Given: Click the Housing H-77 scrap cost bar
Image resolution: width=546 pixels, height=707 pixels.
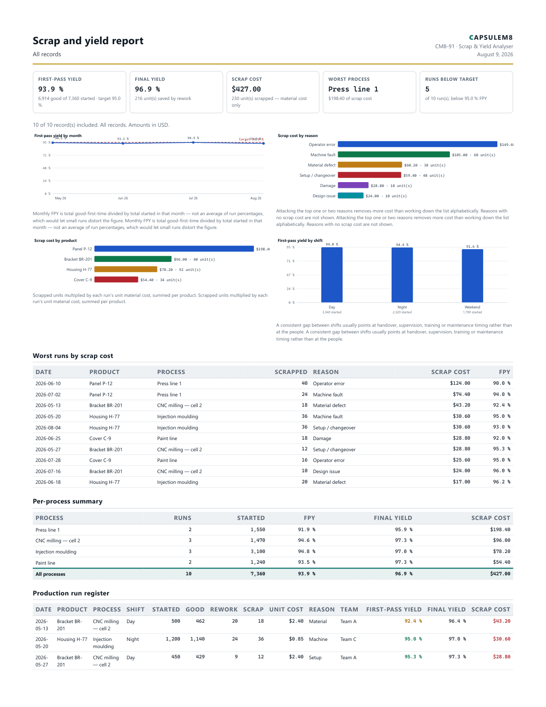Looking at the screenshot, I should click(x=126, y=269).
